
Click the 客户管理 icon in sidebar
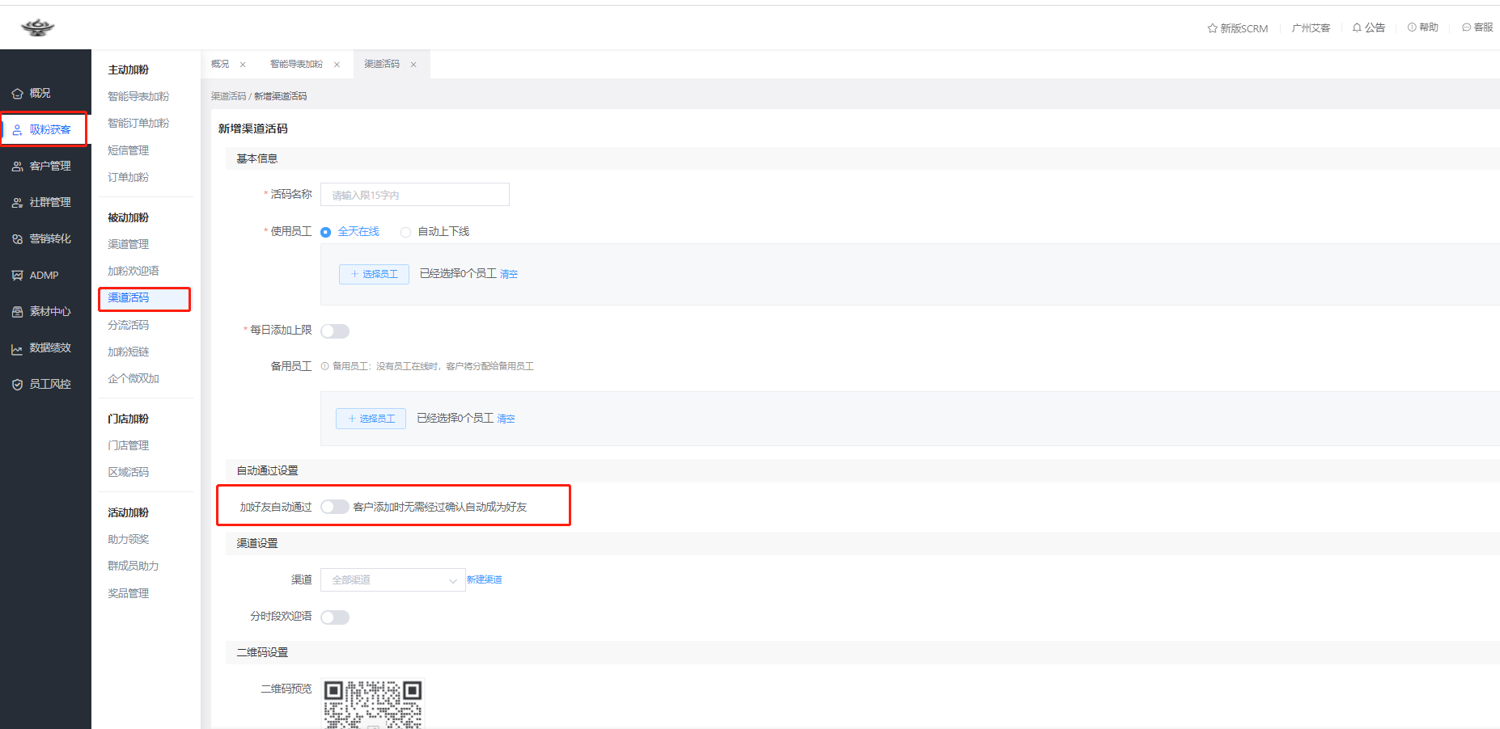(17, 166)
